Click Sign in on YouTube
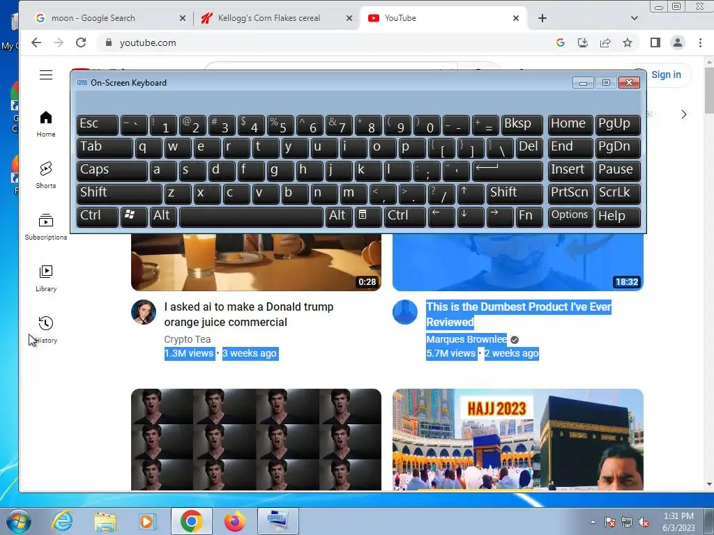The image size is (714, 535). [x=666, y=75]
